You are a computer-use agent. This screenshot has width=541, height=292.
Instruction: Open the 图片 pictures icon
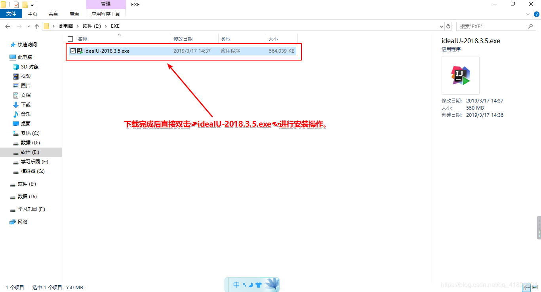pyautogui.click(x=16, y=86)
